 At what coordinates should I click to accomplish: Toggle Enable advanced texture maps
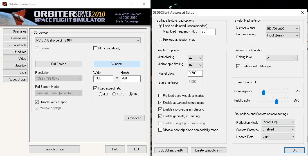160,102
